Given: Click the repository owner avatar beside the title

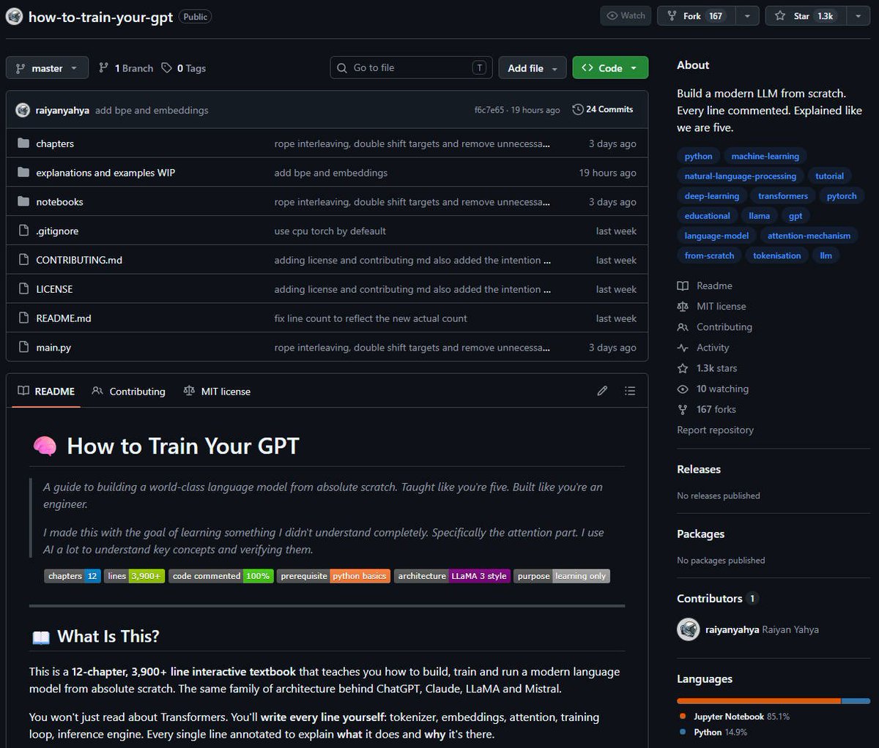Looking at the screenshot, I should (x=14, y=16).
